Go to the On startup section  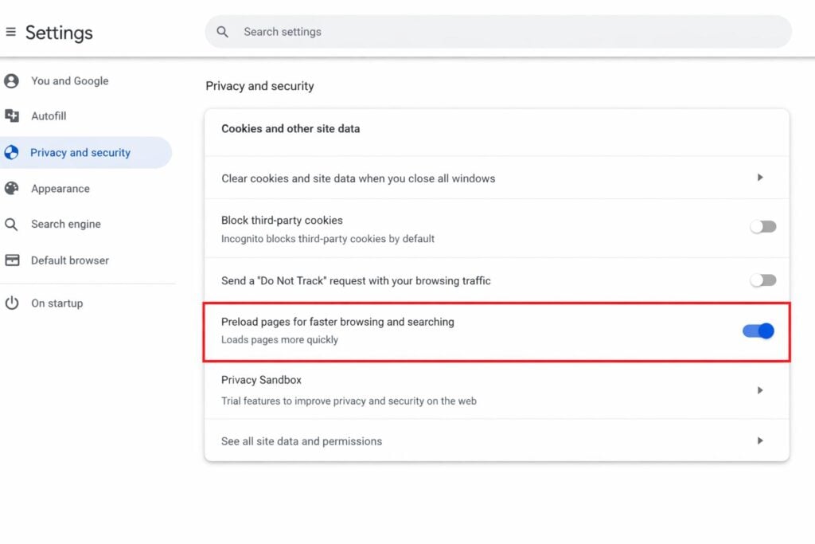click(x=57, y=303)
